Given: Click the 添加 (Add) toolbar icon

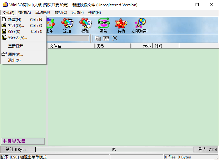Looking at the screenshot, I should tap(67, 25).
